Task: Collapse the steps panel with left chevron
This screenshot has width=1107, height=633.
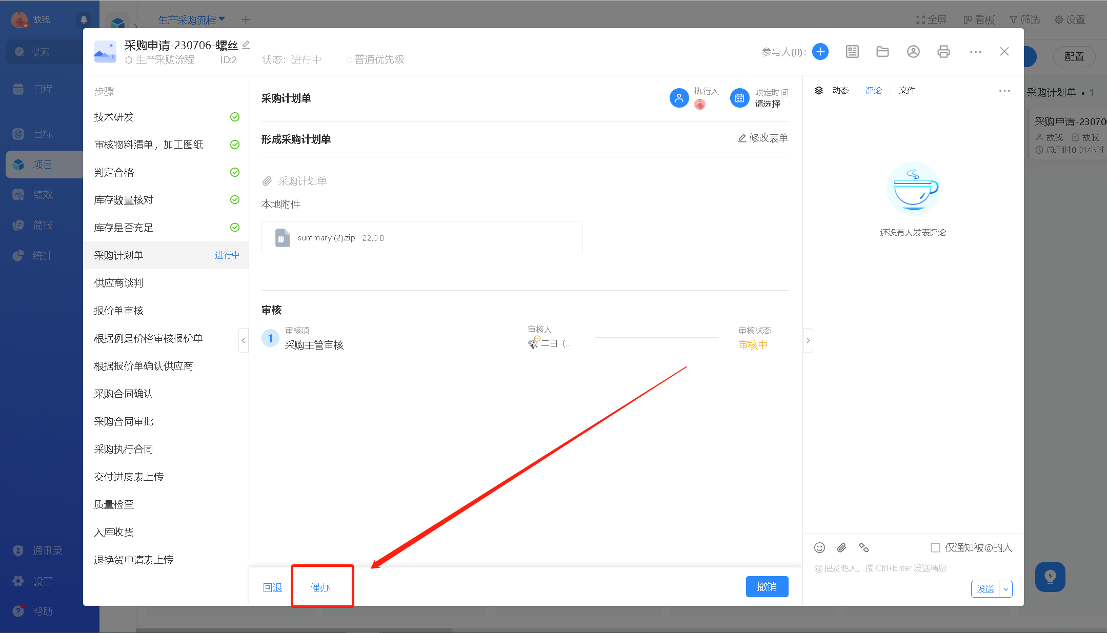Action: pos(244,340)
